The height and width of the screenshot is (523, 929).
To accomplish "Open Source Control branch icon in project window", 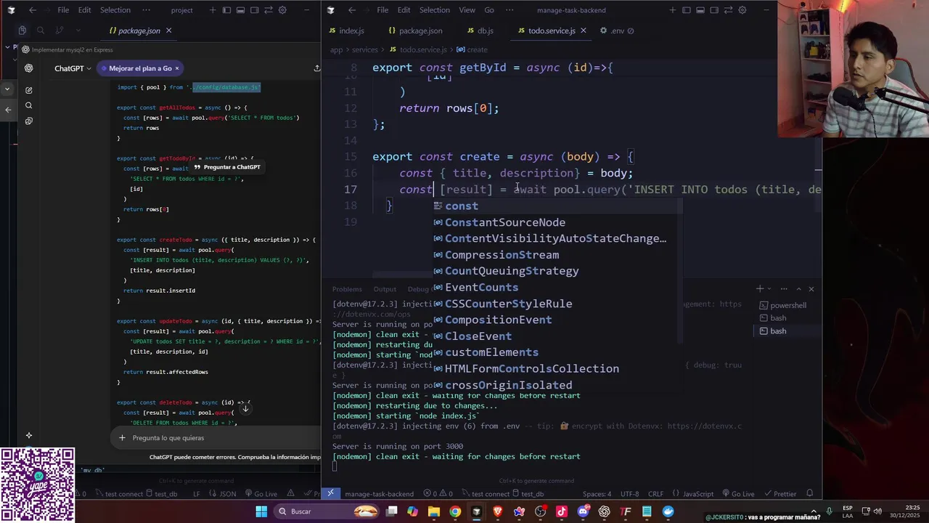I will click(x=60, y=31).
